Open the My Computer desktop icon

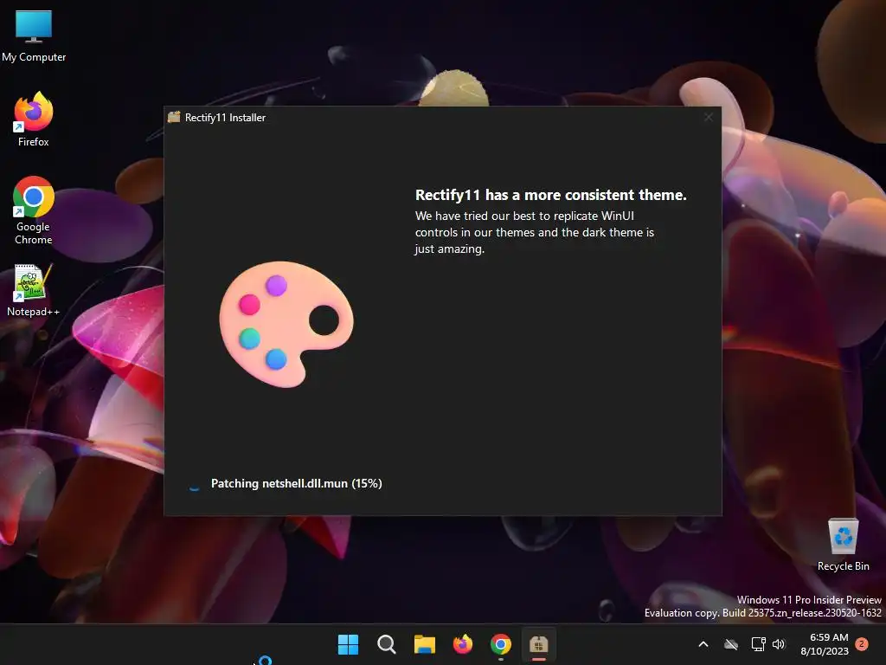pos(34,36)
